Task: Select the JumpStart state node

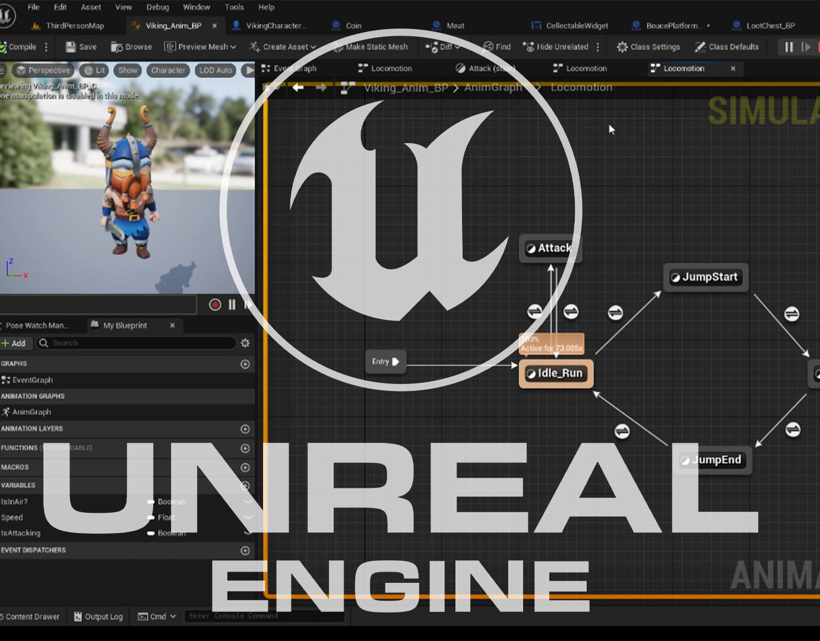Action: point(705,277)
